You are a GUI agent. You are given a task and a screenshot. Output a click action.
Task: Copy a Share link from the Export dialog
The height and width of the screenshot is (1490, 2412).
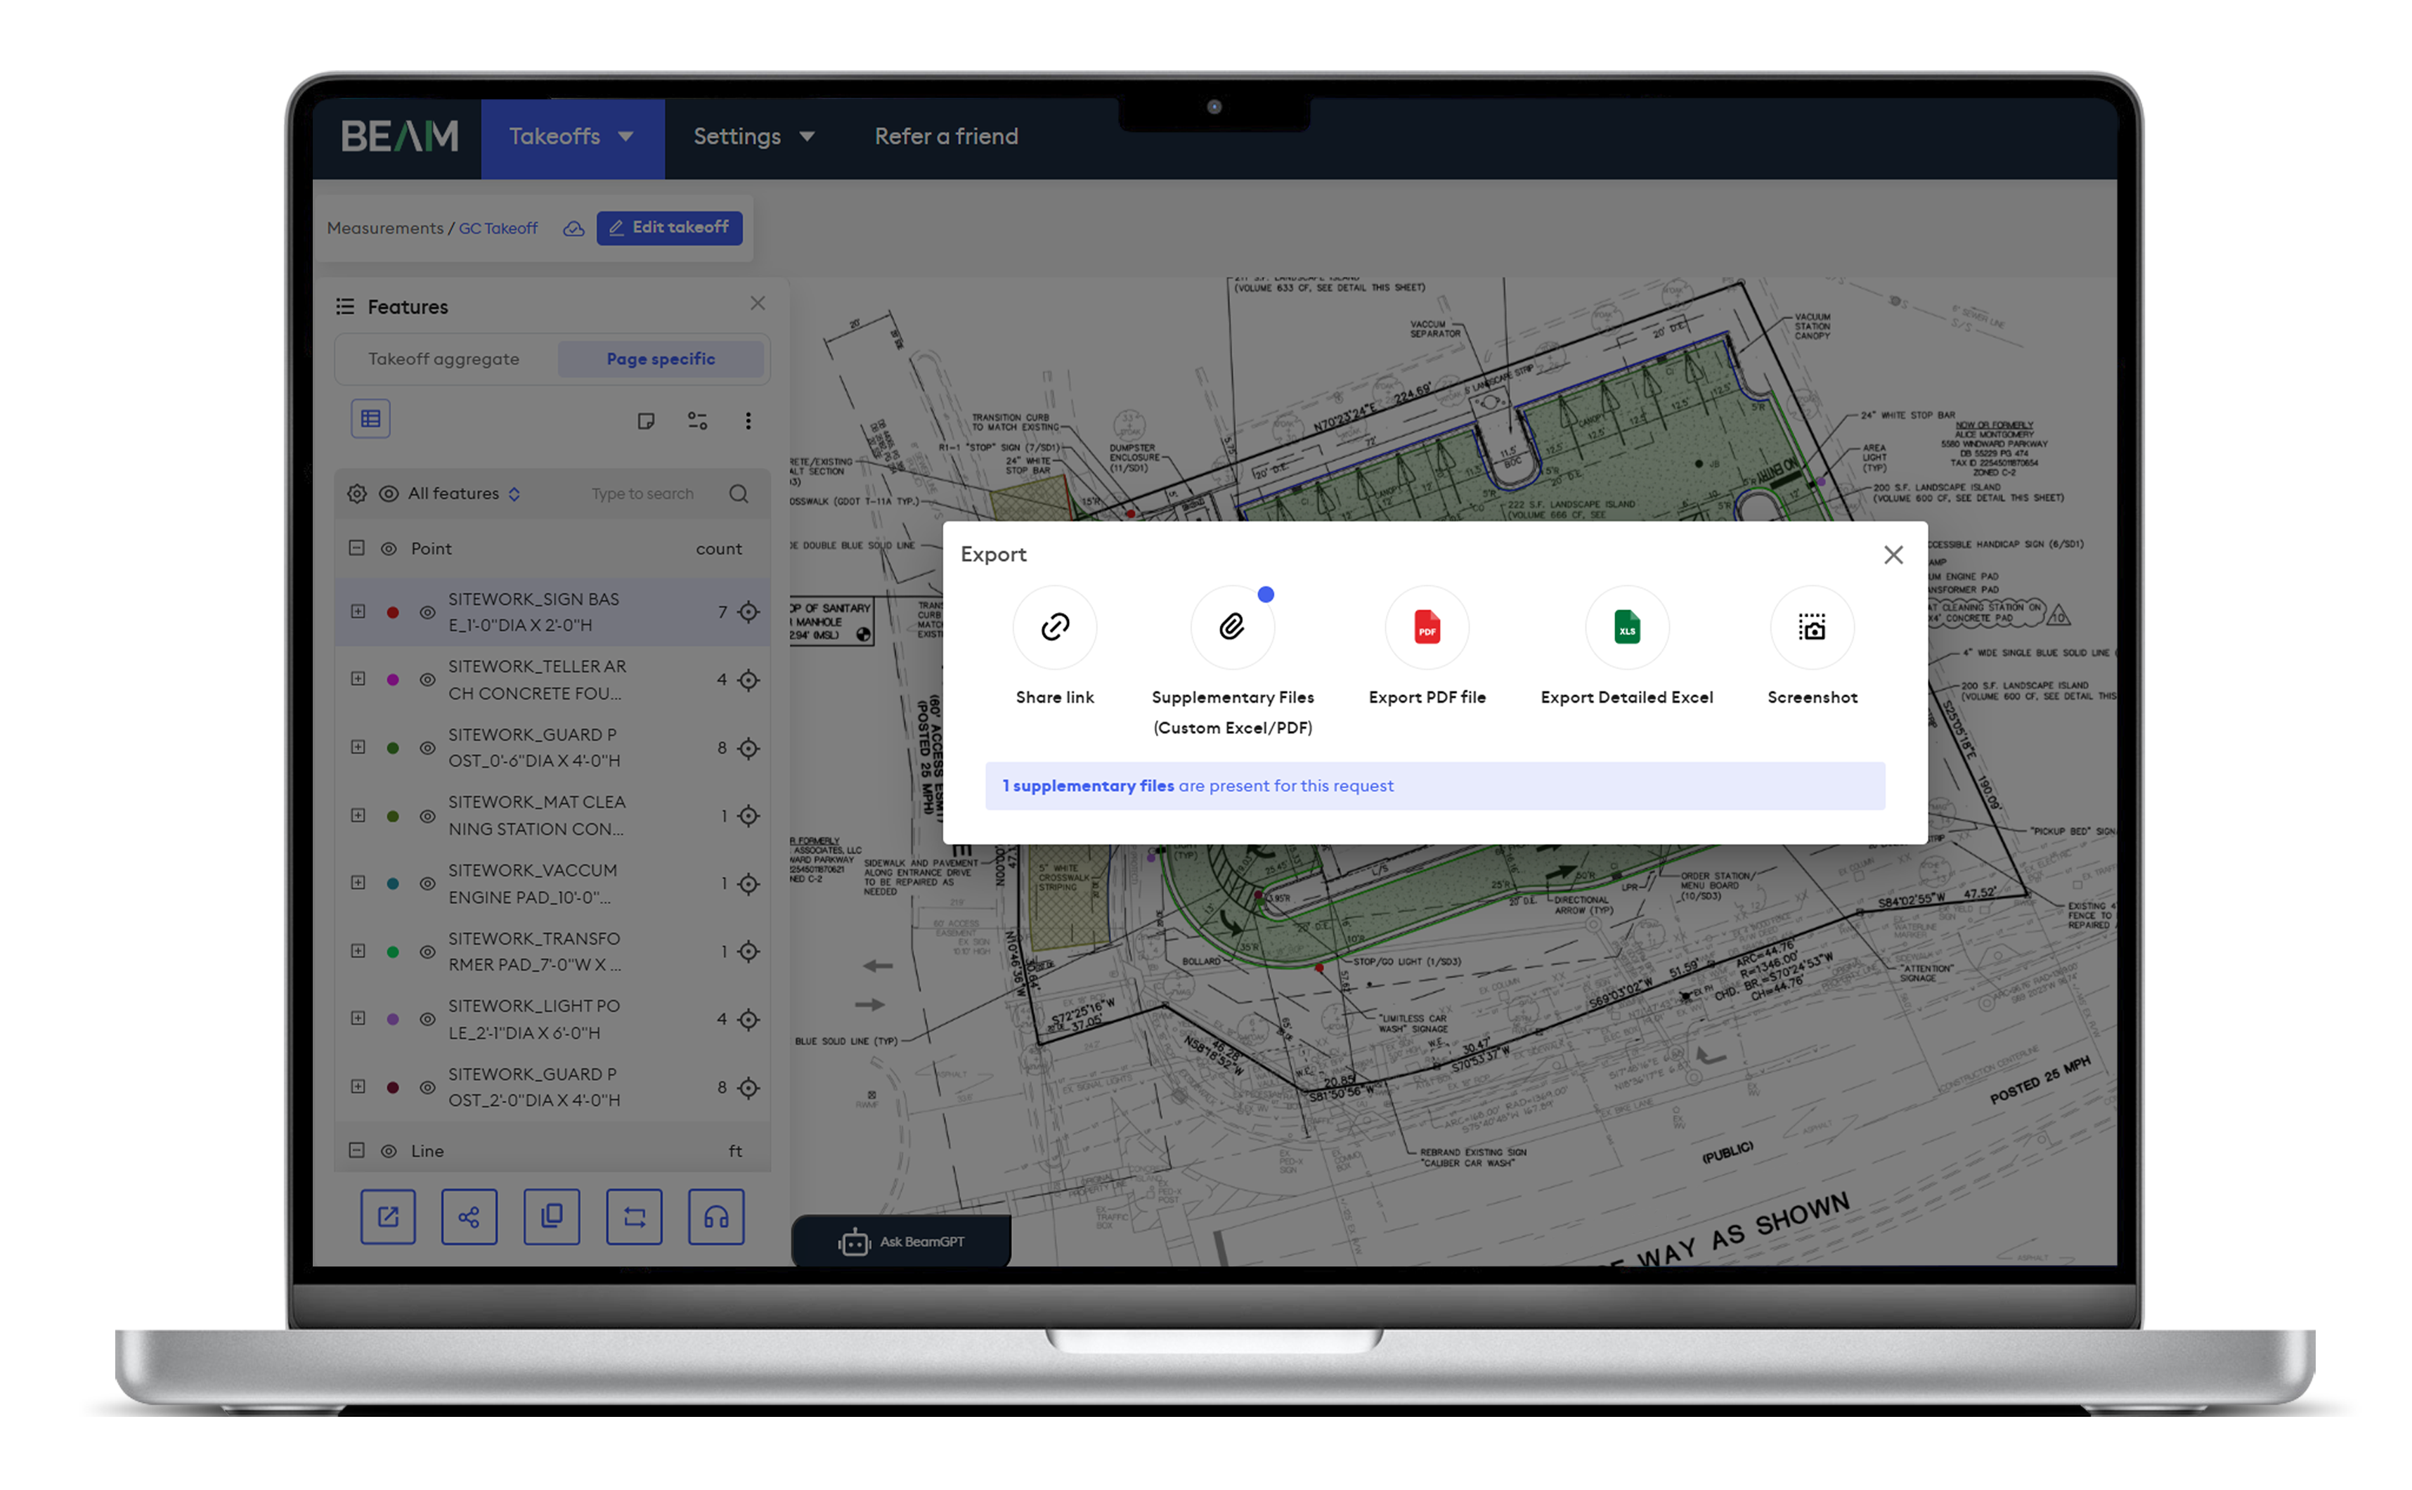[x=1054, y=627]
